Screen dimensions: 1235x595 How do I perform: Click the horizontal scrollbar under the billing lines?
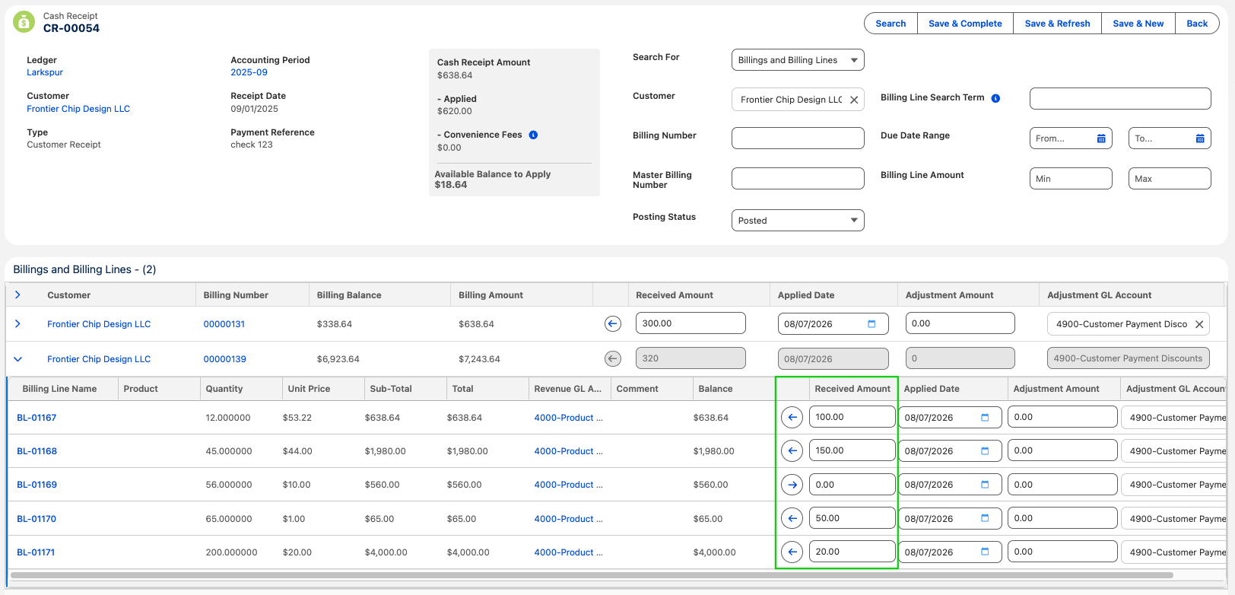coord(592,574)
